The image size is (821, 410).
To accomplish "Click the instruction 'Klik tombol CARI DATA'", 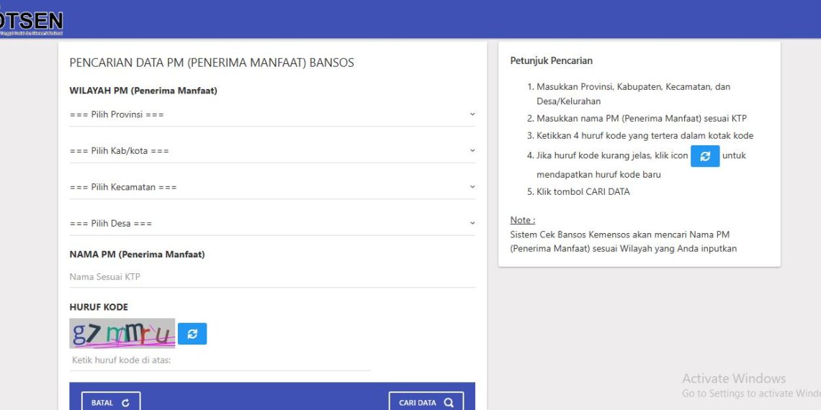I will [x=583, y=192].
